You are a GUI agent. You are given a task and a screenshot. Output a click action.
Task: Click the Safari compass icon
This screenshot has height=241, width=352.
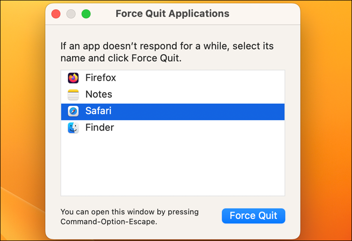(73, 111)
